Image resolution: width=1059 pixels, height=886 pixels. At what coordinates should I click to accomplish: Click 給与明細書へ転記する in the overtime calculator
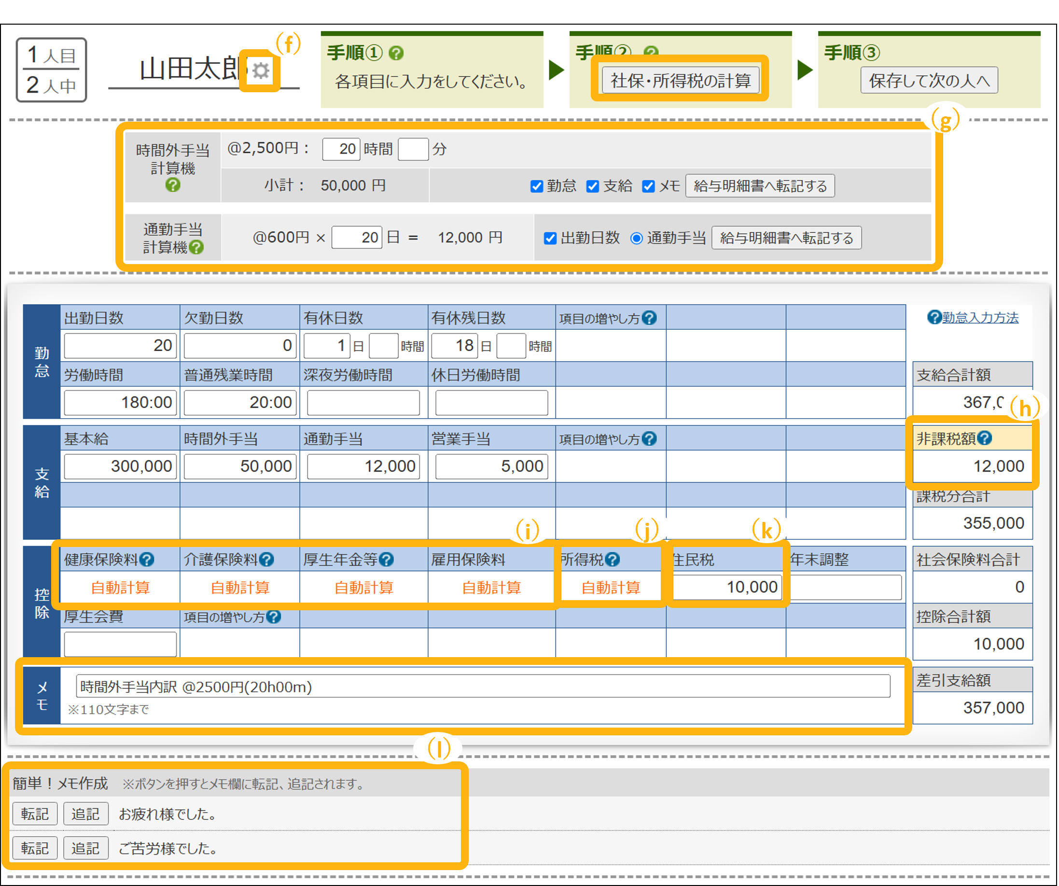pos(760,186)
